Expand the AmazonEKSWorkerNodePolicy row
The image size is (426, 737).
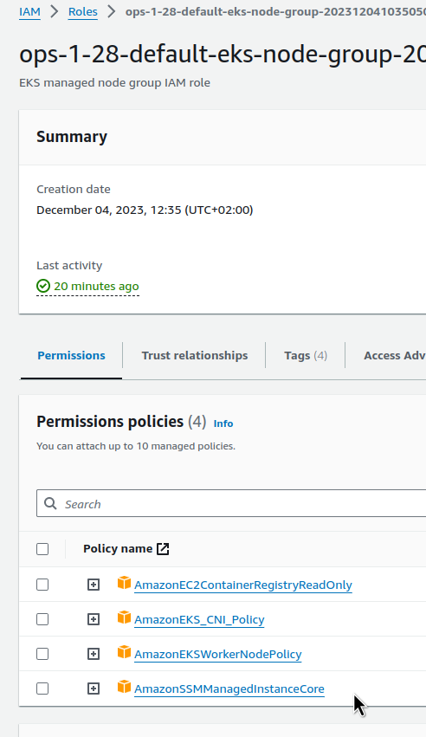94,654
